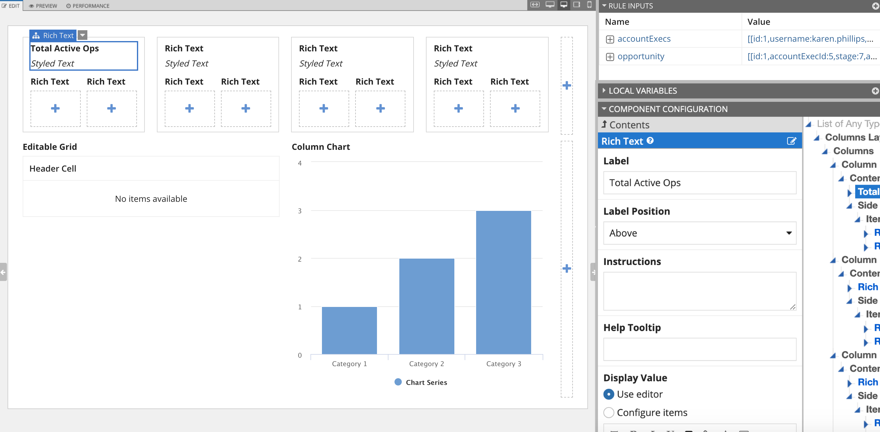
Task: Collapse the Columns Layout tree node
Action: (817, 138)
